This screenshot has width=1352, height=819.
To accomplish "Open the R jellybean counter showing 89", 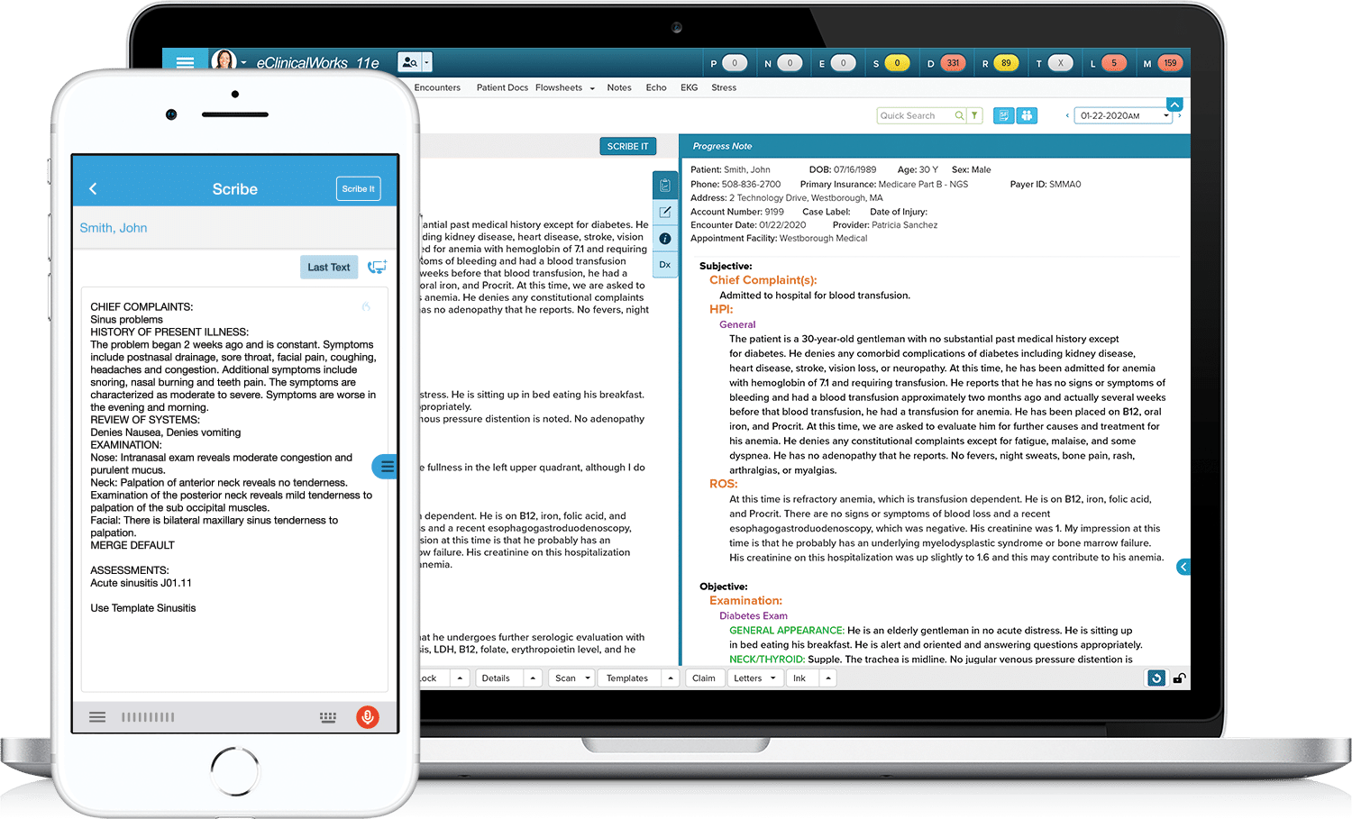I will 1006,63.
